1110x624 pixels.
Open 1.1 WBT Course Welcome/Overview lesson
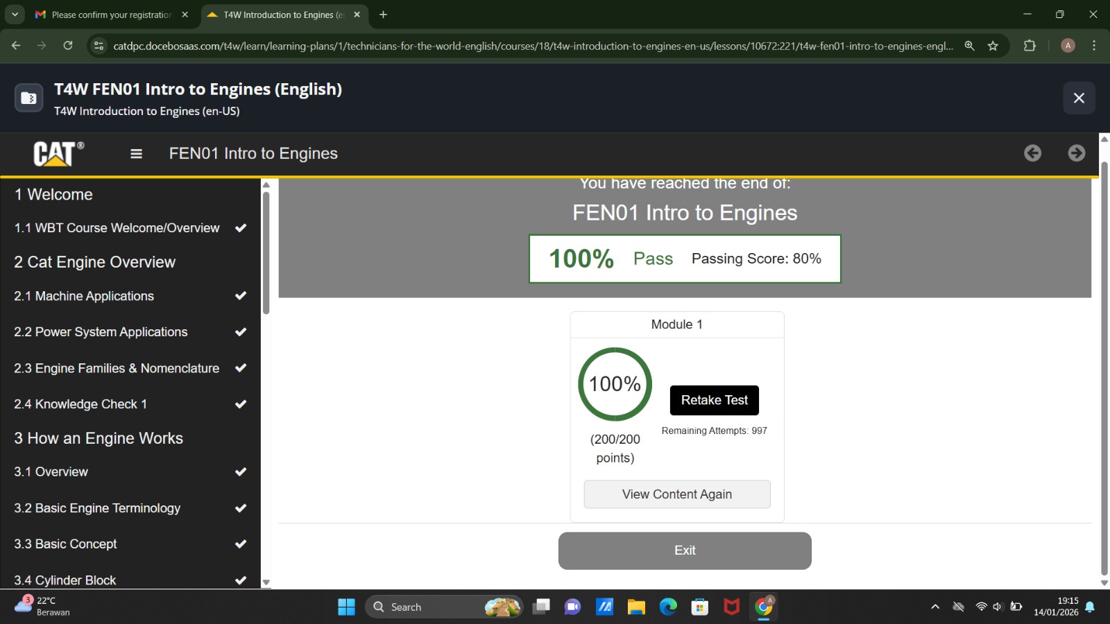(x=130, y=228)
